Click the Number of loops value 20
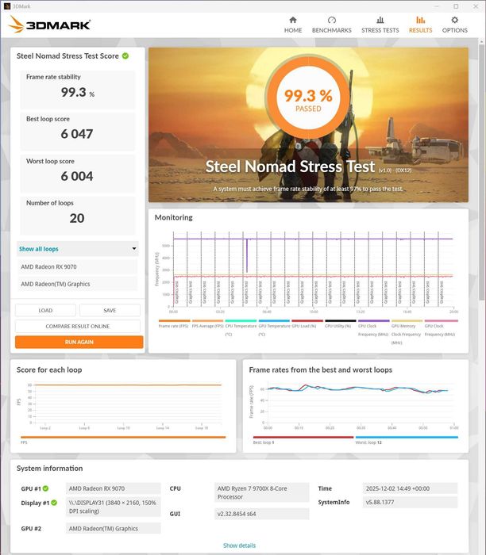486x555 pixels. pyautogui.click(x=77, y=218)
